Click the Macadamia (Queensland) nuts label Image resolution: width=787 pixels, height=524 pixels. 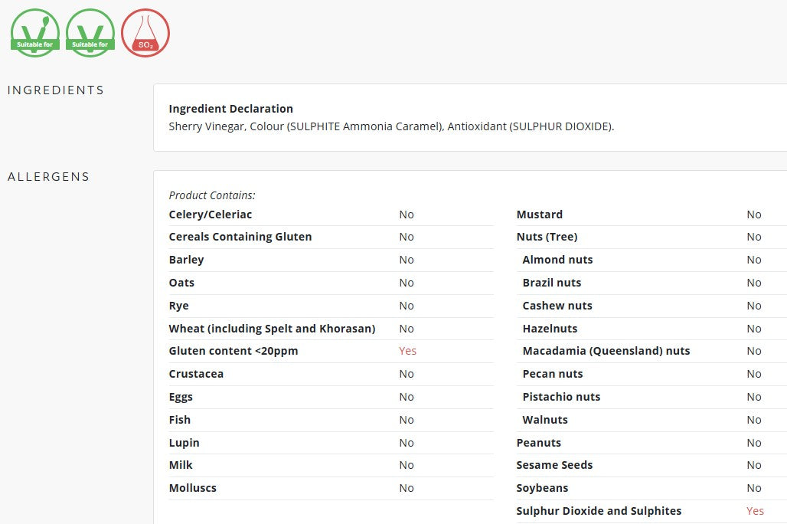pyautogui.click(x=606, y=351)
